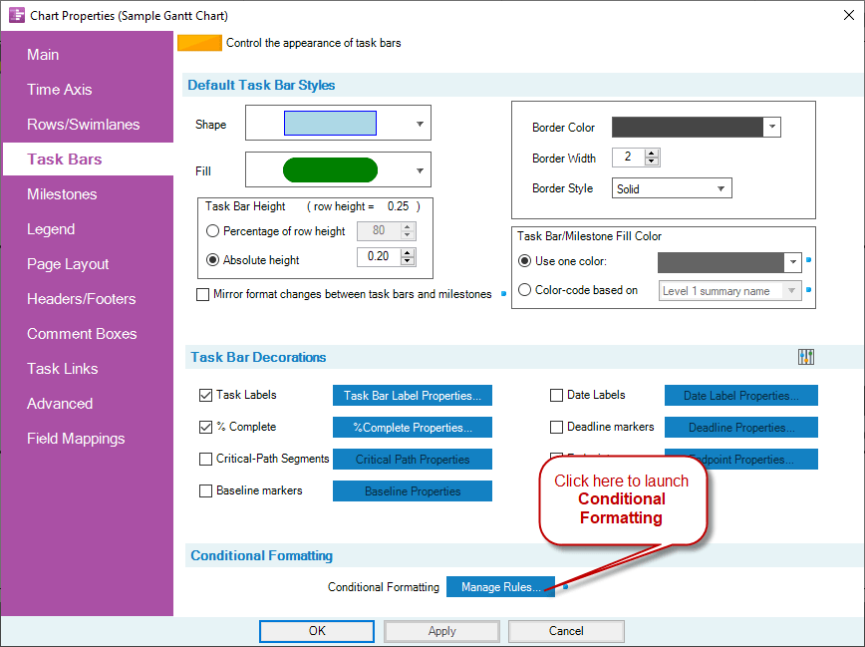Open the Fill style dropdown
This screenshot has height=647, width=865.
coord(418,169)
